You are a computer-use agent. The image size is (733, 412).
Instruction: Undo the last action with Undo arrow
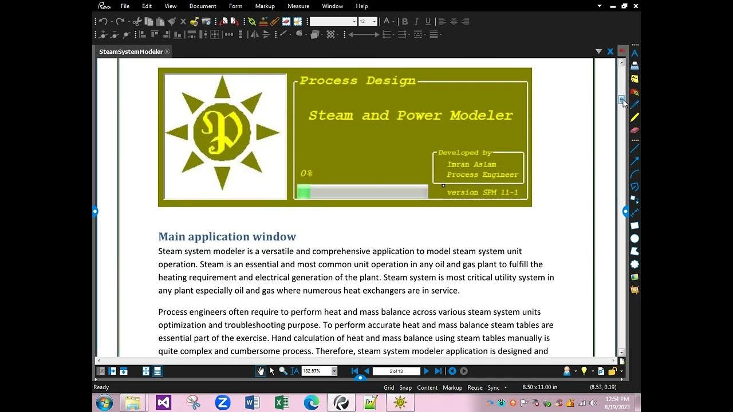click(103, 22)
